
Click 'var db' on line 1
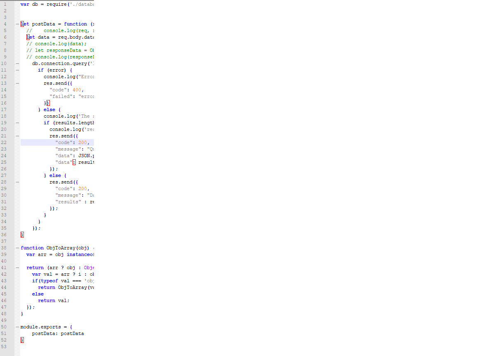pyautogui.click(x=29, y=4)
